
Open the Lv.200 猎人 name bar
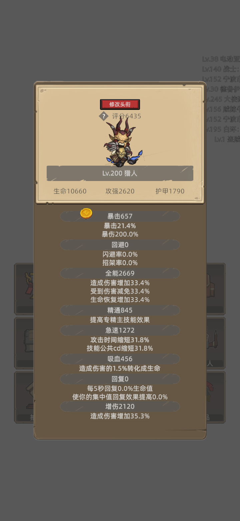pos(120,173)
